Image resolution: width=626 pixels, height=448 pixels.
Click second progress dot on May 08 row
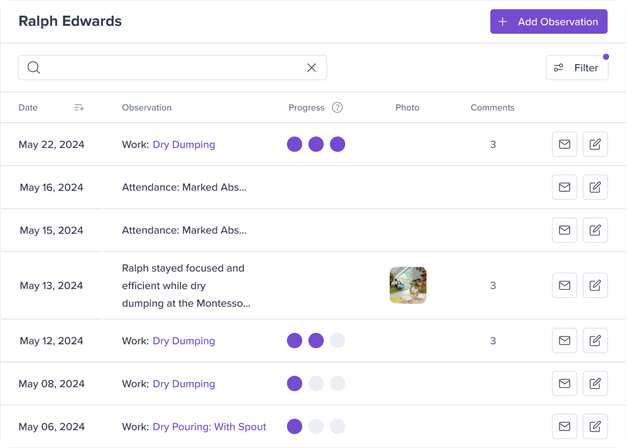click(316, 383)
